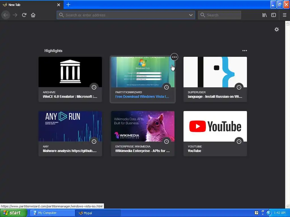Image resolution: width=290 pixels, height=217 pixels.
Task: Click the YOUTUBE source label
Action: 195,146
